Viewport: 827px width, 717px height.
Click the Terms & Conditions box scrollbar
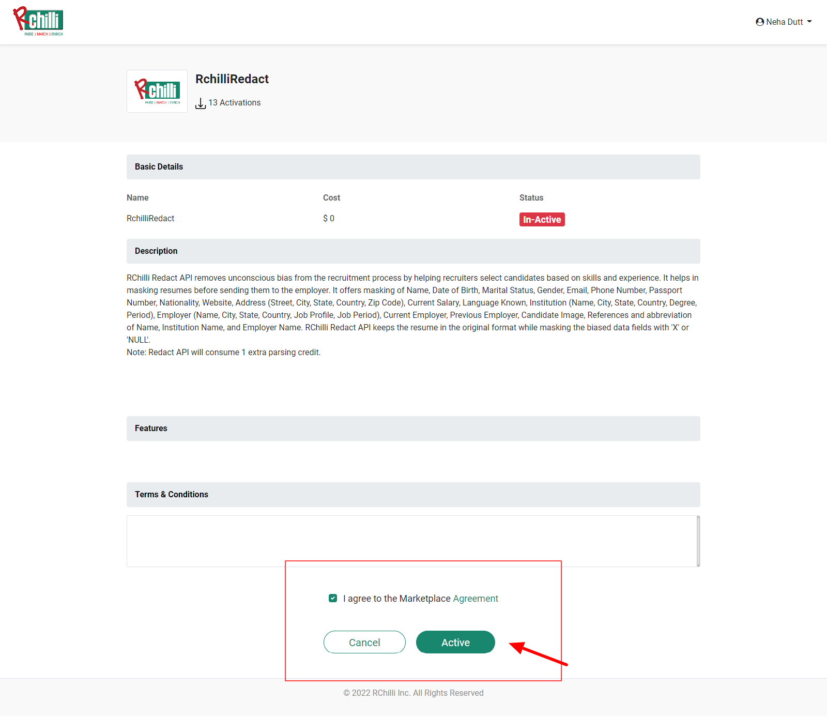[698, 541]
